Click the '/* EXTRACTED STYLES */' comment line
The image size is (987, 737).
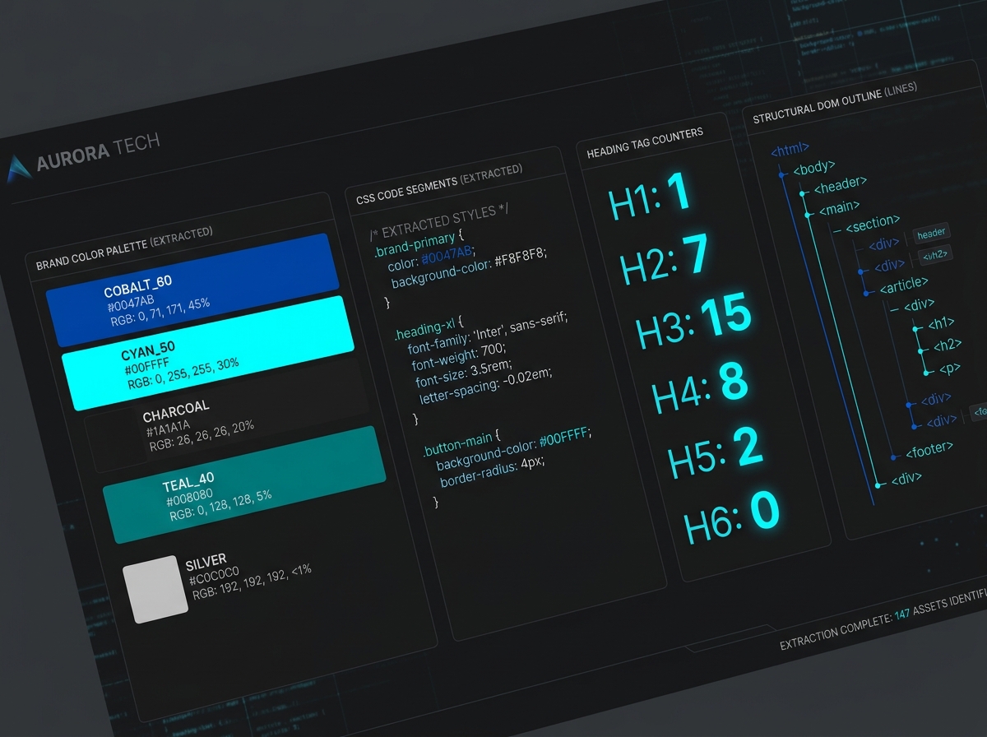click(x=438, y=222)
